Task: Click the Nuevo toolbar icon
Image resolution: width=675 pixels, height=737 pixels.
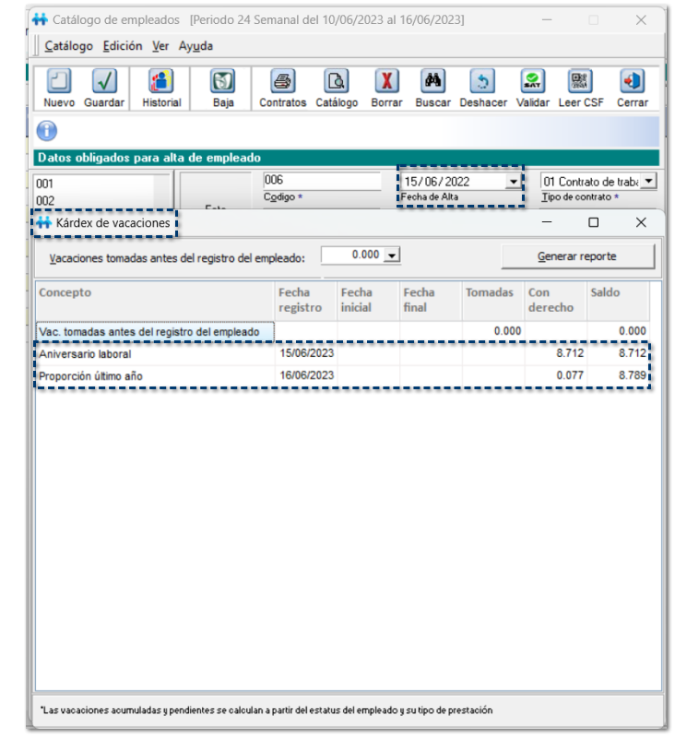Action: coord(59,81)
